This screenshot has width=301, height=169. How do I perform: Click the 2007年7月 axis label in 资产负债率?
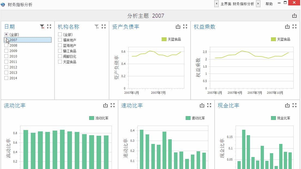[158, 93]
